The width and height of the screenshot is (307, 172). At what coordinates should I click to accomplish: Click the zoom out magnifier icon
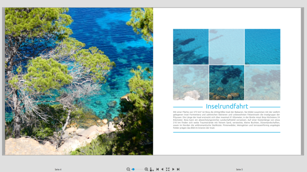point(128,169)
